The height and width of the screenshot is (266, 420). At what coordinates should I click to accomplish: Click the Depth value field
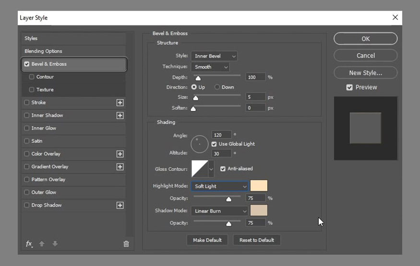pos(255,77)
